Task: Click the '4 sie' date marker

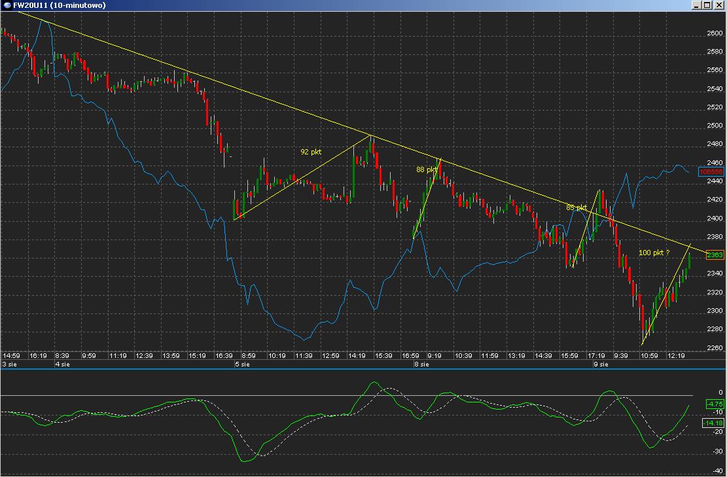Action: pyautogui.click(x=63, y=364)
